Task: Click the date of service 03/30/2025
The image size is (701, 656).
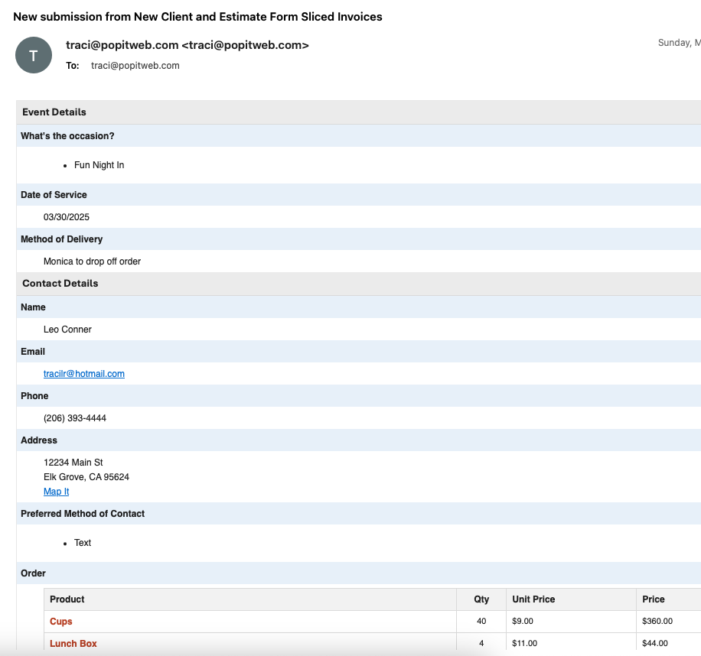Action: pos(67,217)
